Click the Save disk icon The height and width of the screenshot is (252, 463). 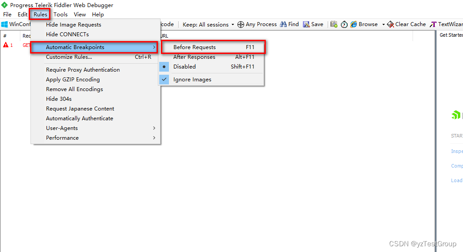pyautogui.click(x=306, y=24)
